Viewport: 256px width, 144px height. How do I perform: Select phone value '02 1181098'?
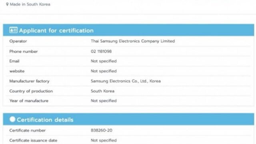pyautogui.click(x=101, y=52)
